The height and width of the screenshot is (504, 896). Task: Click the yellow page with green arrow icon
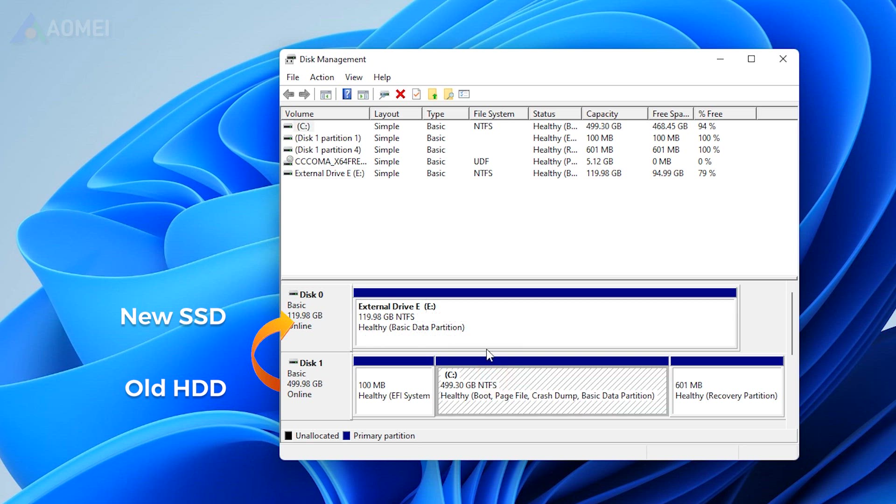pos(433,94)
